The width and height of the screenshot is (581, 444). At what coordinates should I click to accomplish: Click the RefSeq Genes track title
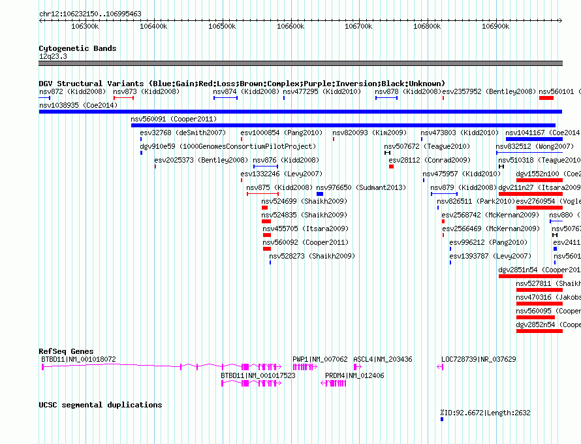pos(66,351)
